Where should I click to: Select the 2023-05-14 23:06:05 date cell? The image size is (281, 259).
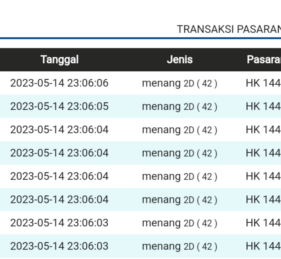click(59, 107)
